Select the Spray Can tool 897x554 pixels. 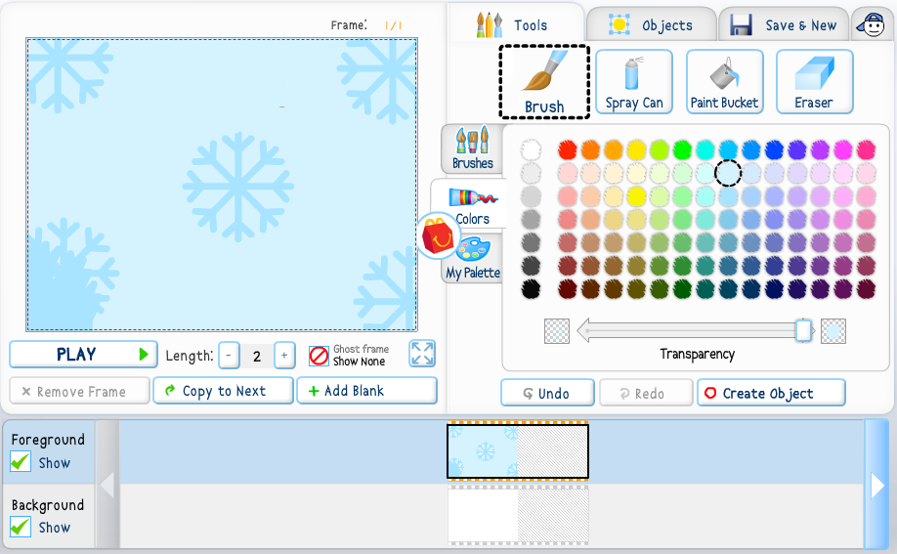click(x=633, y=81)
